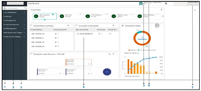
Task: Click the AS avatar of ABZ Solutions
Action: (x=140, y=16)
